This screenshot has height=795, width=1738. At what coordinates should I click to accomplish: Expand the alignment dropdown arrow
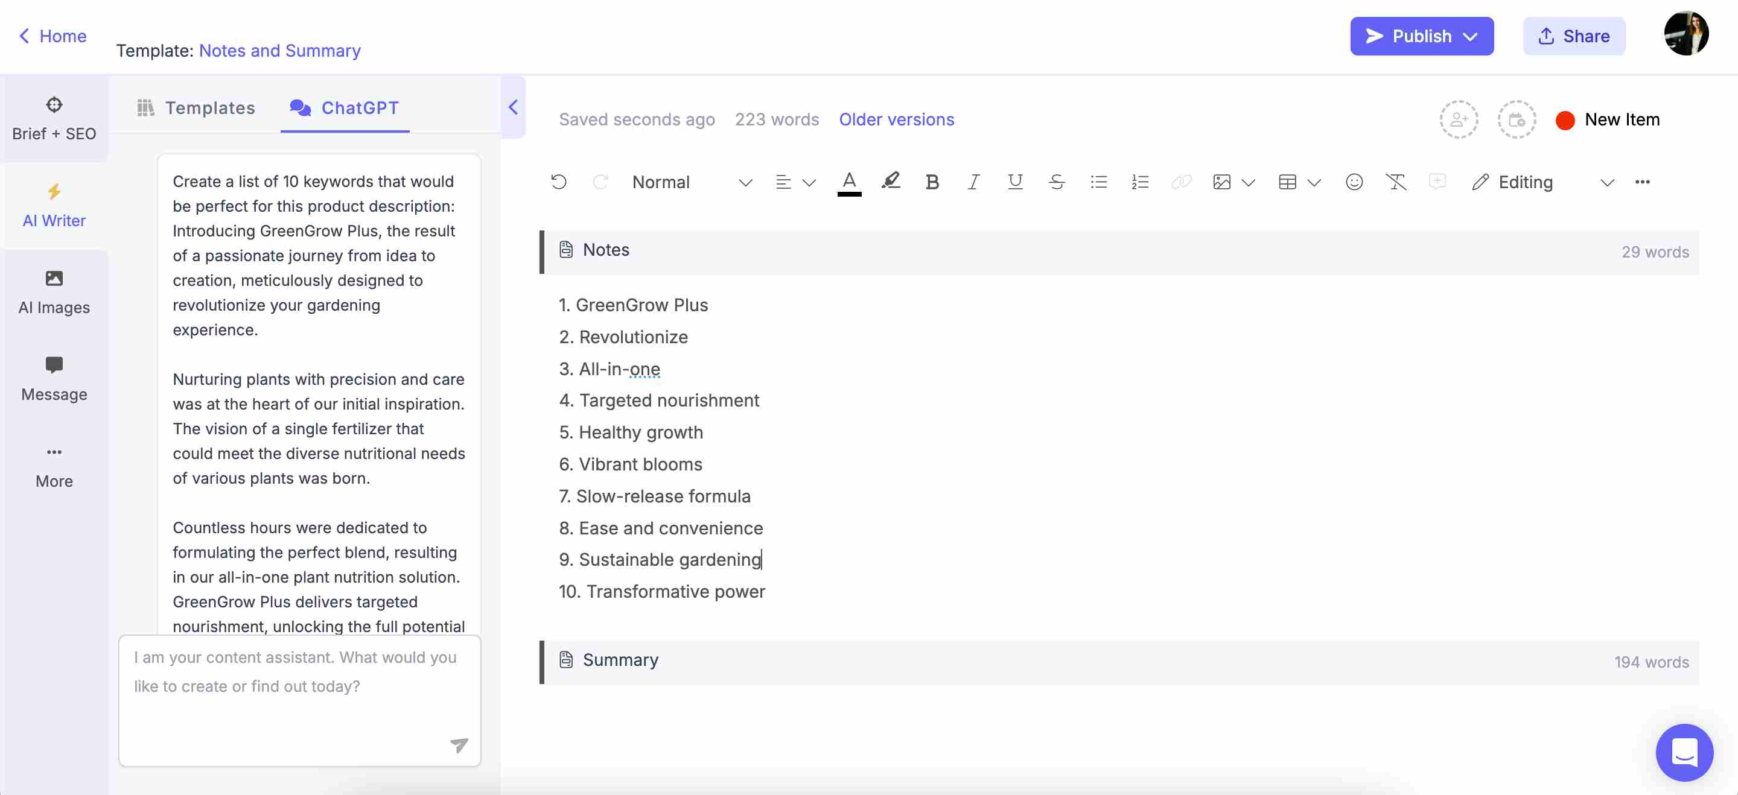click(809, 183)
